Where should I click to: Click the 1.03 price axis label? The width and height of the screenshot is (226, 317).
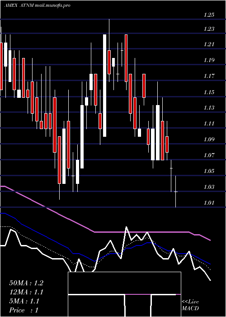[x=209, y=187]
